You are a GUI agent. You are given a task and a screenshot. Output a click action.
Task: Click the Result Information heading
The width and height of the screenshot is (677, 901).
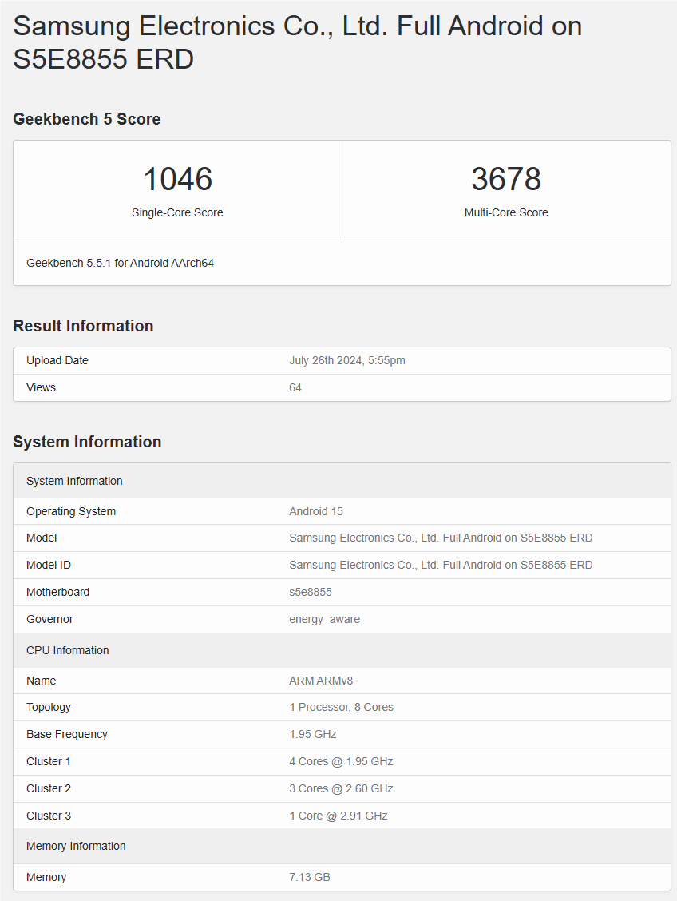[83, 326]
